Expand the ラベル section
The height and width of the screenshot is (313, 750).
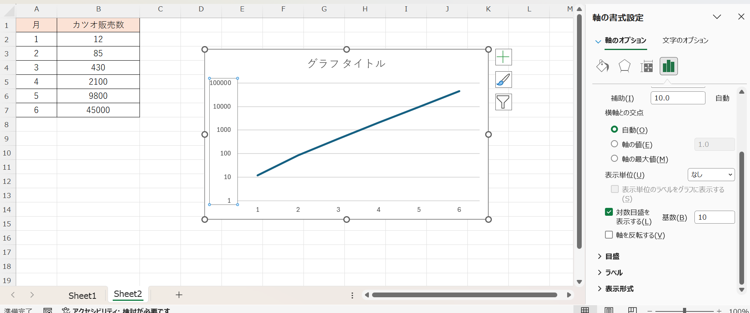pyautogui.click(x=614, y=272)
